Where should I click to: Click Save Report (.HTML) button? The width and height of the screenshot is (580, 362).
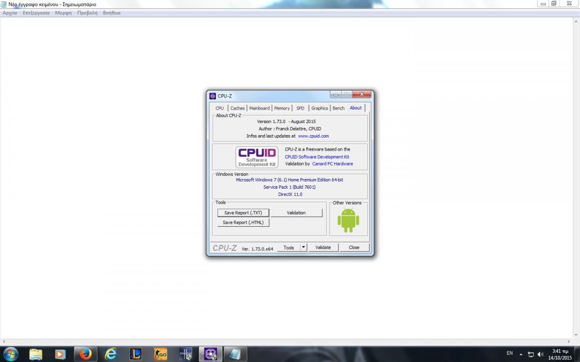coord(243,223)
